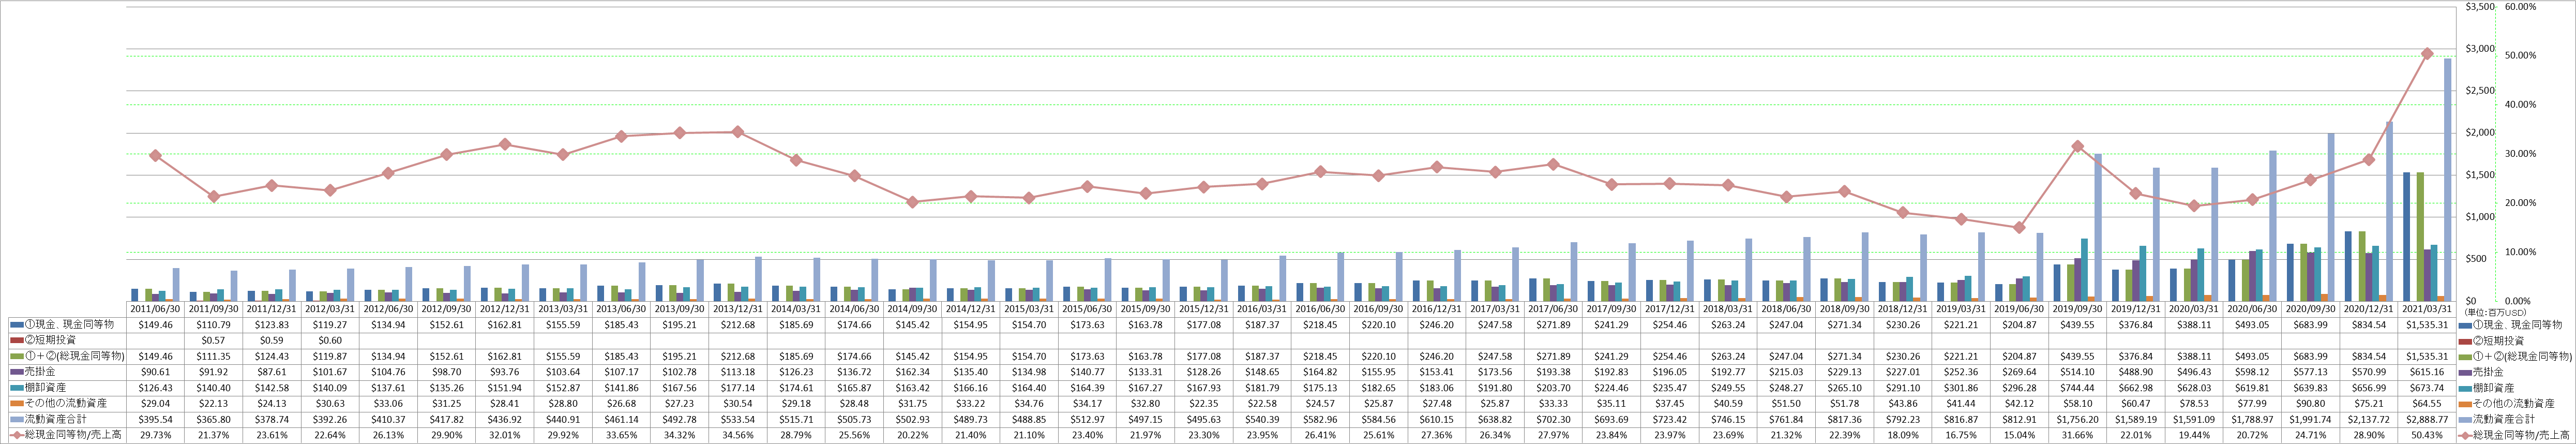Select the $90.80 other assets cell

tap(2311, 403)
